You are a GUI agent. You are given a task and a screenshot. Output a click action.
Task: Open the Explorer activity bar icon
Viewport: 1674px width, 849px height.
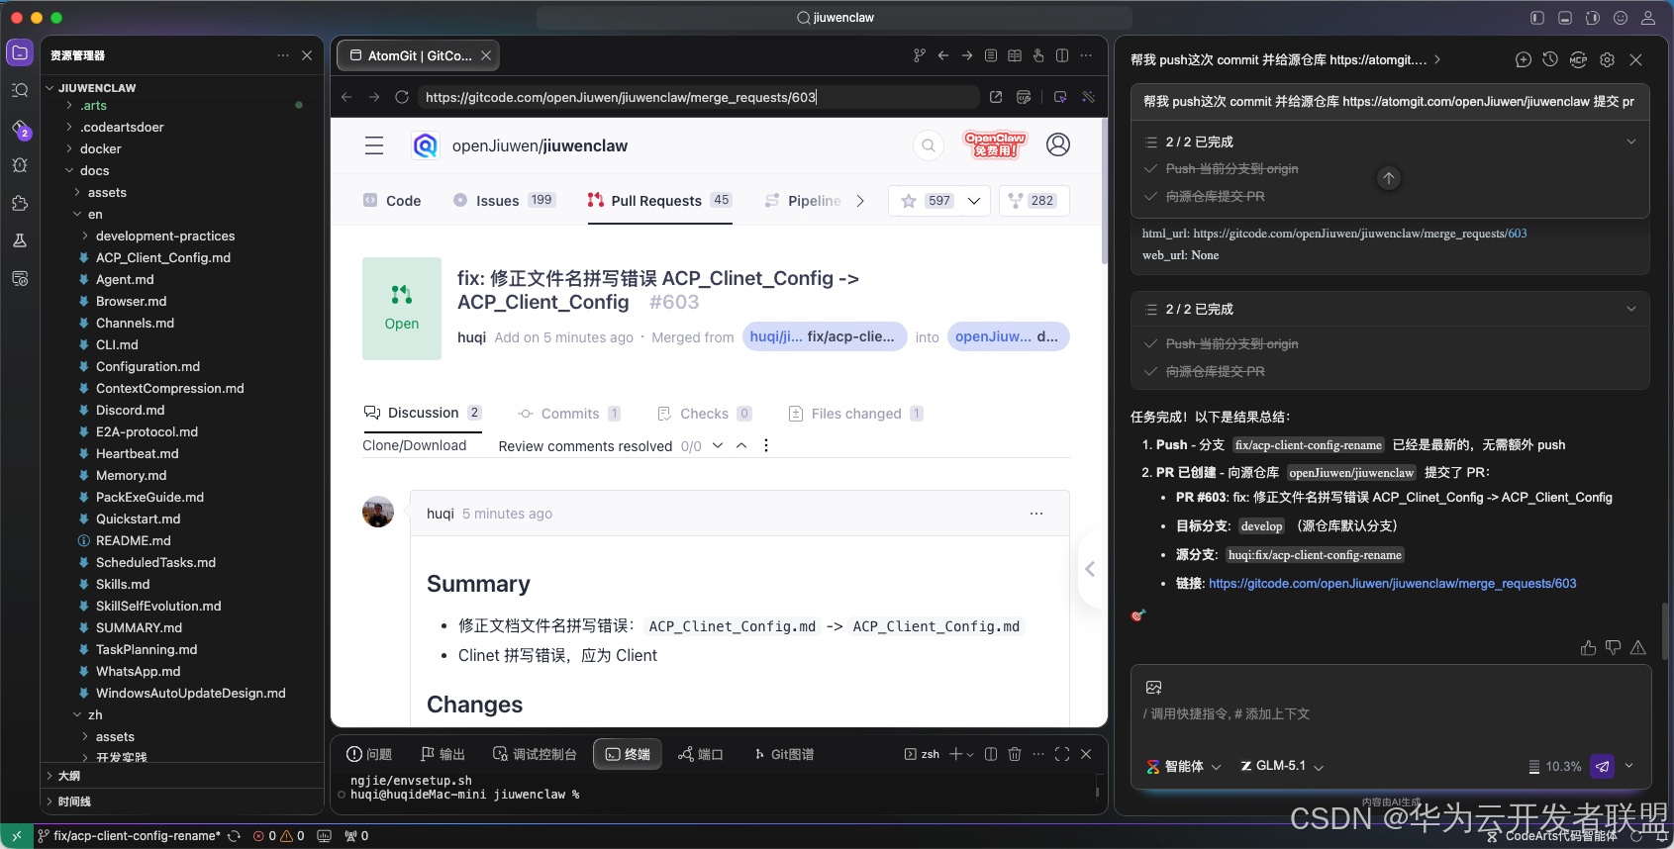click(20, 52)
